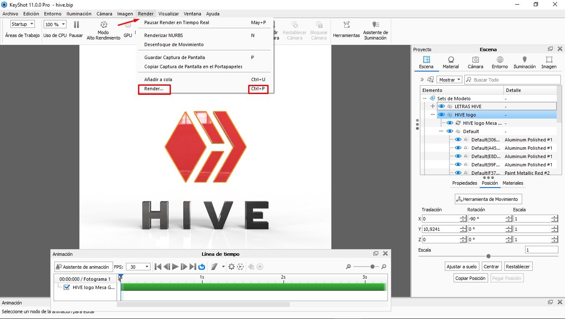
Task: Open dropdown arrow next to motion blur icon
Action: point(223,267)
